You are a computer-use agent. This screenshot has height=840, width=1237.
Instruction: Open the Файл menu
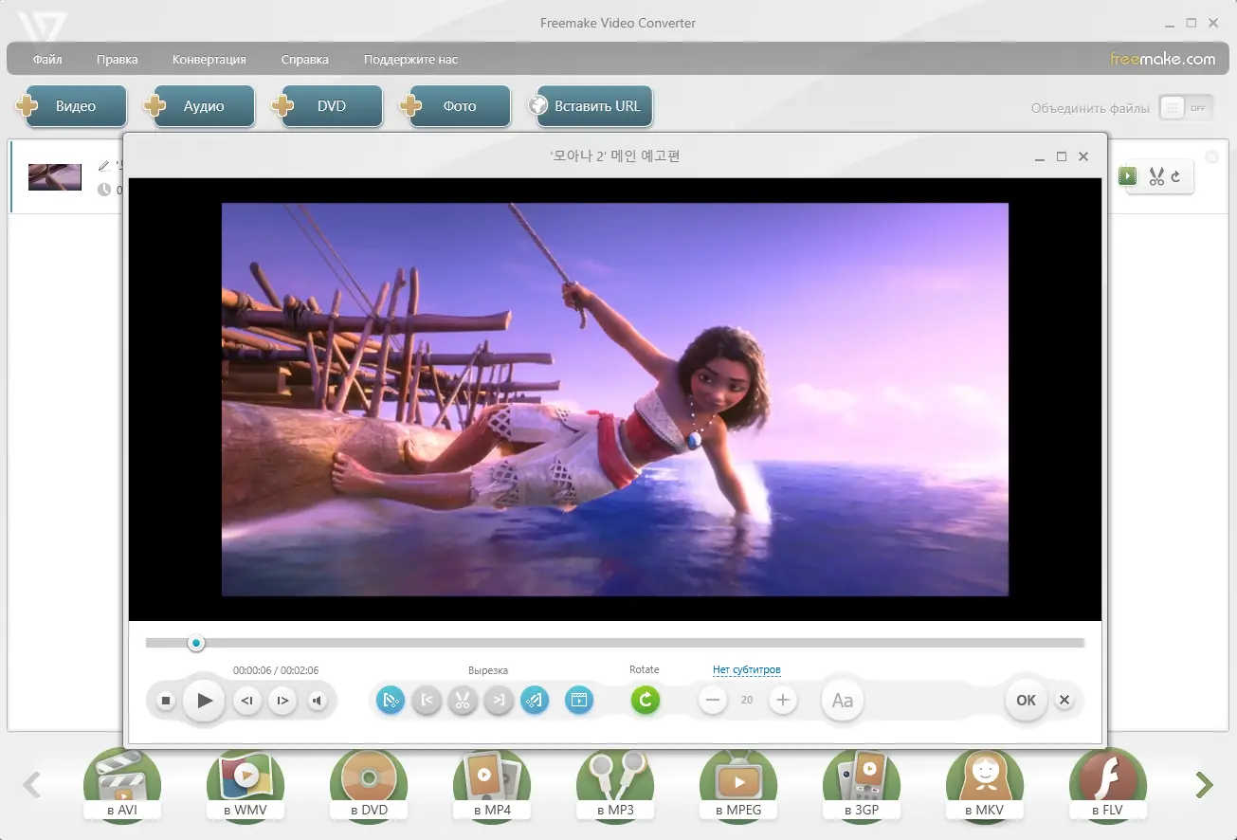[x=47, y=60]
